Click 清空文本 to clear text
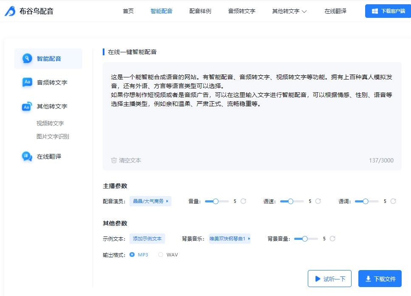Viewport: 411px width, 296px height. click(x=126, y=160)
